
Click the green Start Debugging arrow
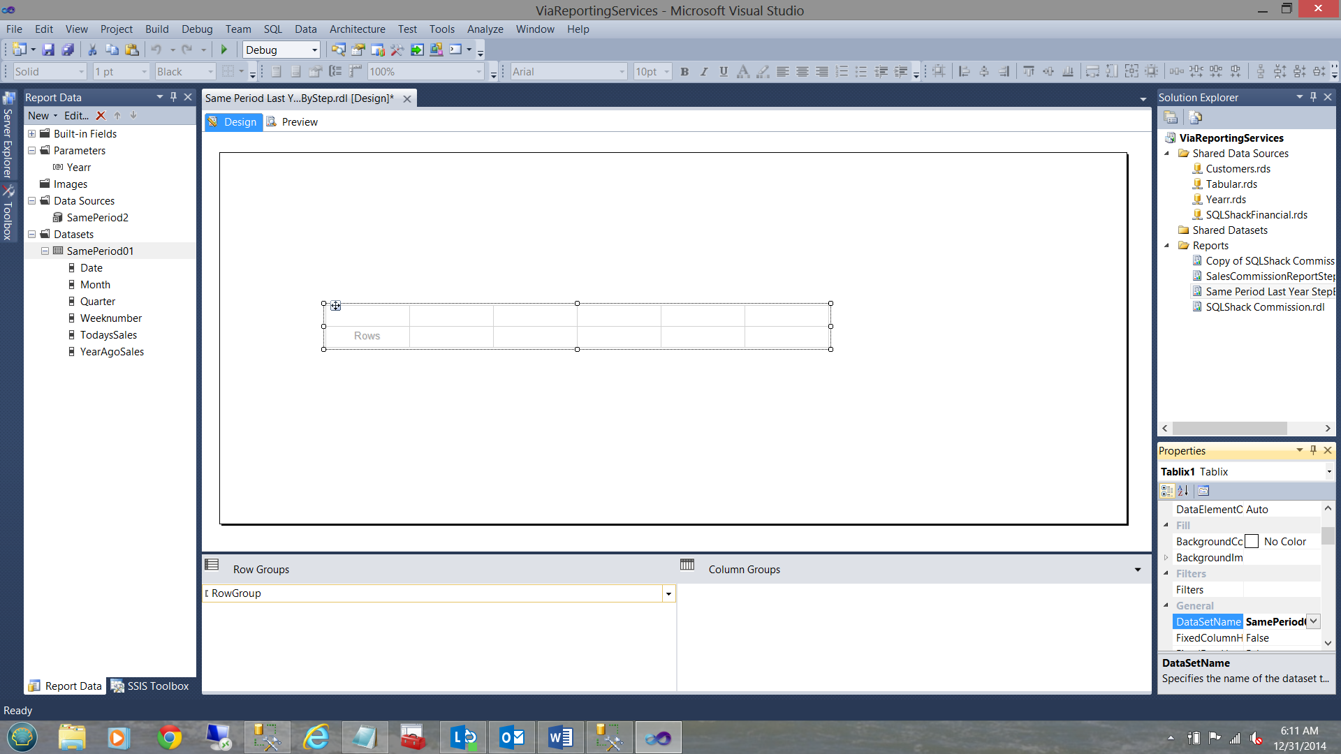pyautogui.click(x=223, y=50)
